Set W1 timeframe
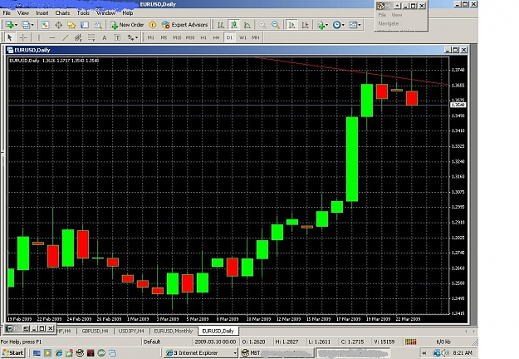The image size is (519, 359). (x=242, y=37)
